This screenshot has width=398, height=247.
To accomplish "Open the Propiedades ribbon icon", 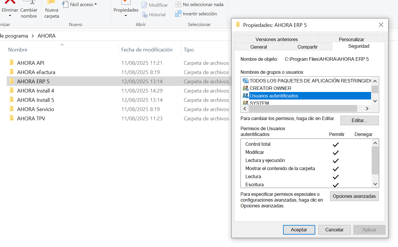I will 126,2.
